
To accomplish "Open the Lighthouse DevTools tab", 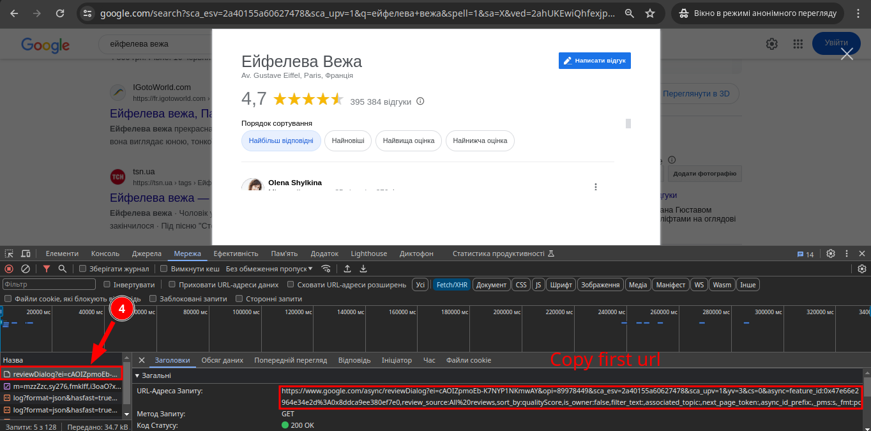I will (368, 253).
